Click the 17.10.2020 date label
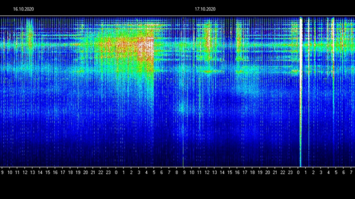Viewport: 355px width, 199px height. [205, 9]
